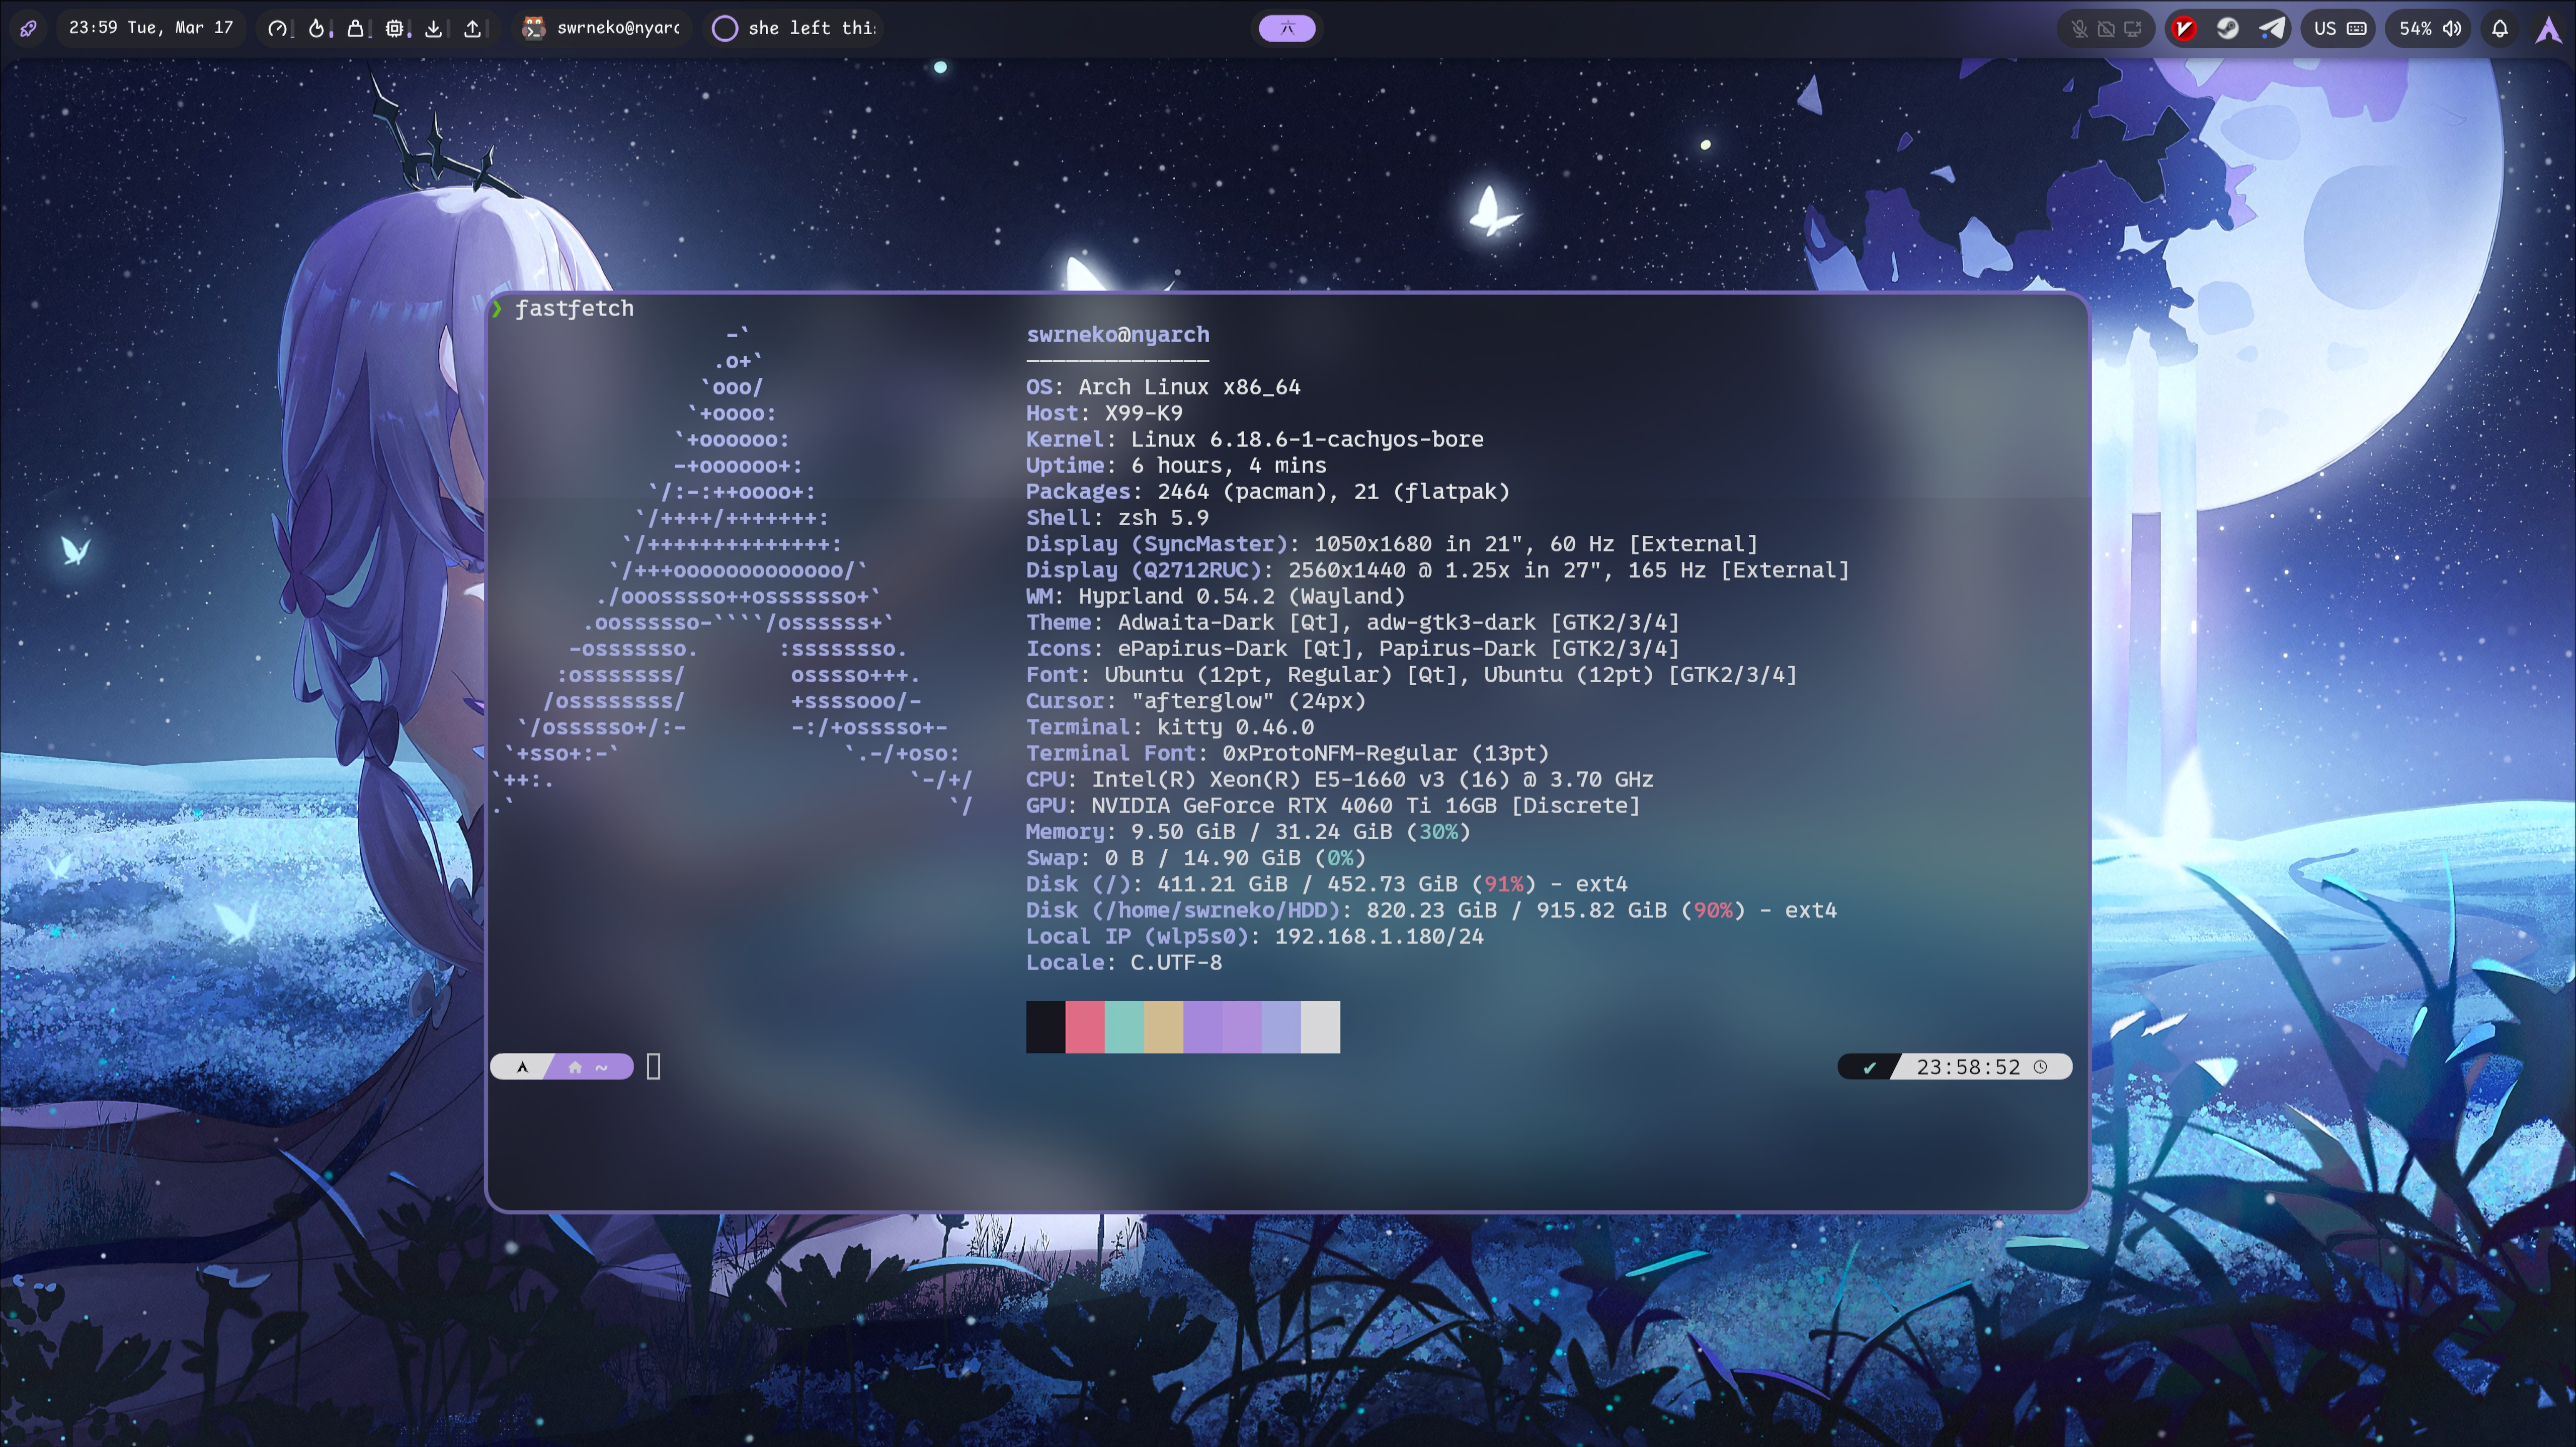Click the Terminal Font 0xProtoNFM-Regular line
2576x1447 pixels.
(1287, 753)
